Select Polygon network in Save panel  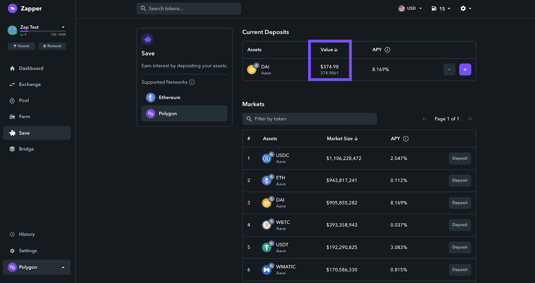(x=184, y=114)
